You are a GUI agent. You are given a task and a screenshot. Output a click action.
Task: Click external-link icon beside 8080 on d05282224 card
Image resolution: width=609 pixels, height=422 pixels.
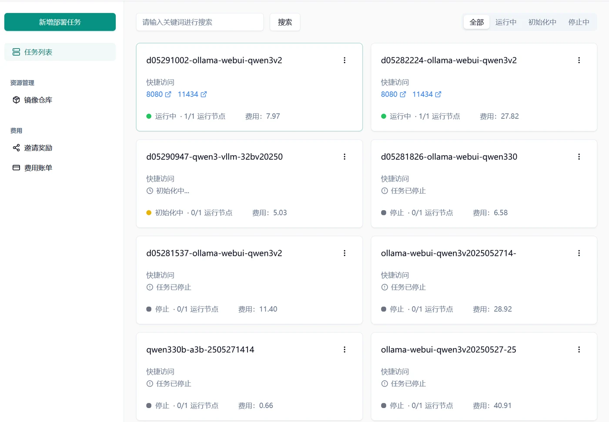(403, 94)
